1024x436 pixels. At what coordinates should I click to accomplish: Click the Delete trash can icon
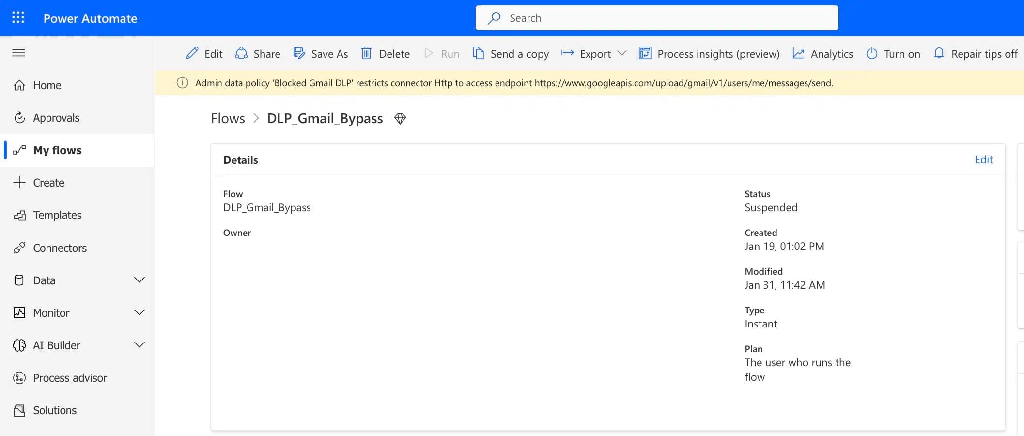(366, 53)
